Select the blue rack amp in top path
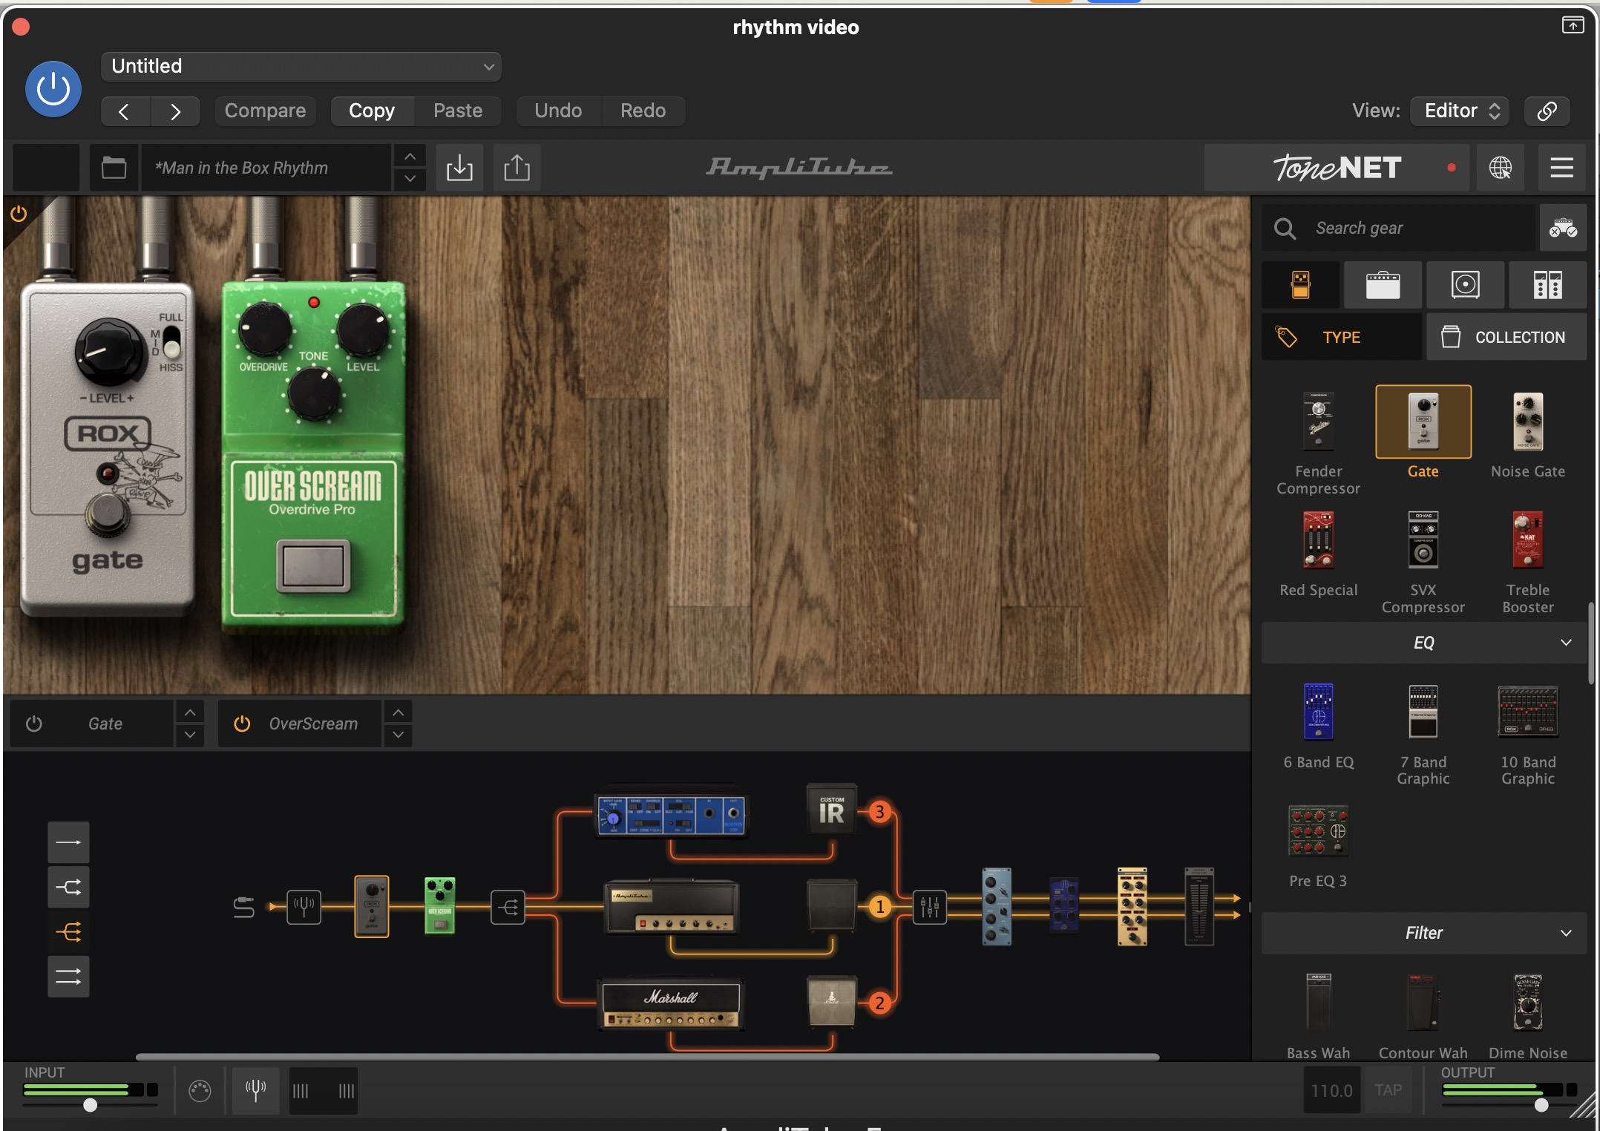 pos(671,814)
